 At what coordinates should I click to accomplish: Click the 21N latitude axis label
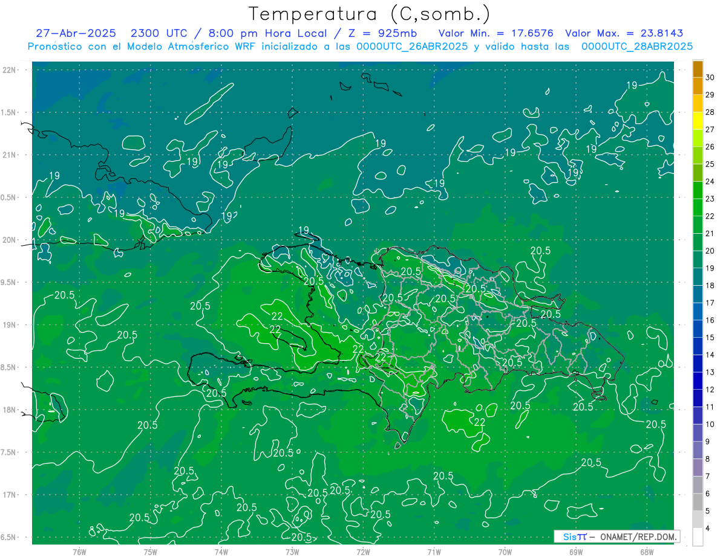(10, 155)
